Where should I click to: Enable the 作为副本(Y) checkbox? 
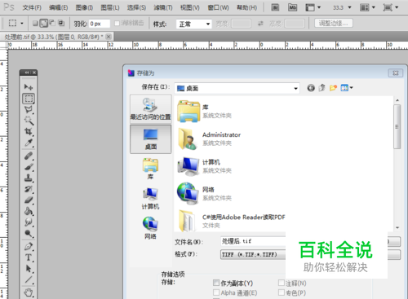(216, 283)
